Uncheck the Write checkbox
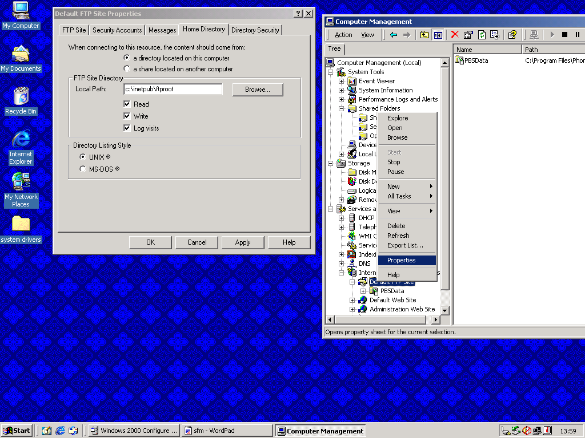The height and width of the screenshot is (438, 585). (127, 116)
